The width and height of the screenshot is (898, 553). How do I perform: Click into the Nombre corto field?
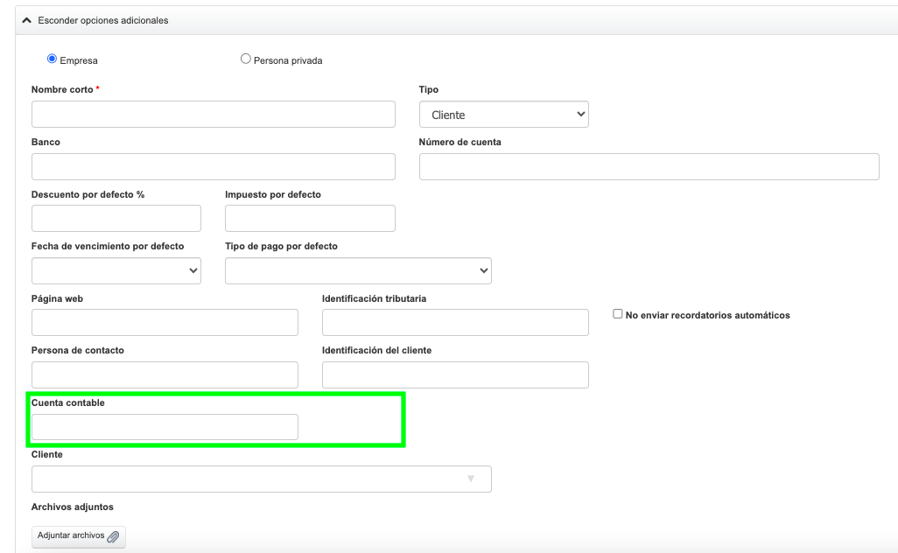tap(213, 115)
